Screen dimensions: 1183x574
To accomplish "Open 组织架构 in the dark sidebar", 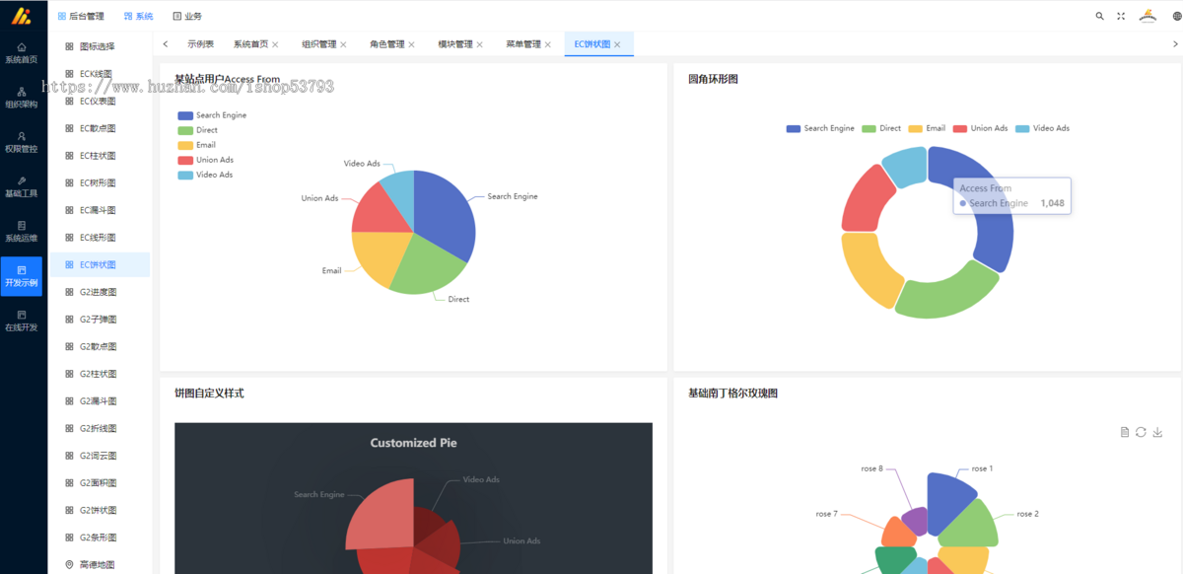I will click(22, 98).
